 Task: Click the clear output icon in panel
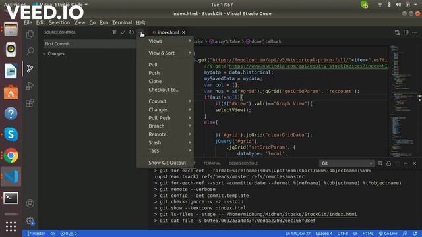tap(380, 163)
